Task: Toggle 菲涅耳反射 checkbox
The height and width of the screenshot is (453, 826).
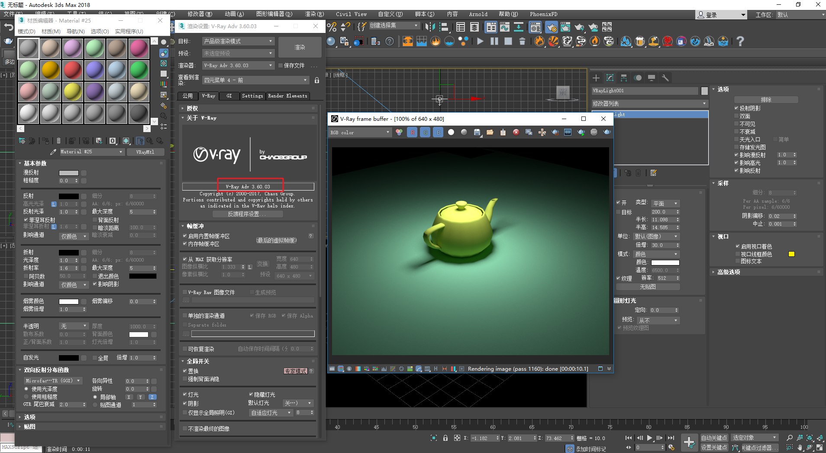Action: 26,220
